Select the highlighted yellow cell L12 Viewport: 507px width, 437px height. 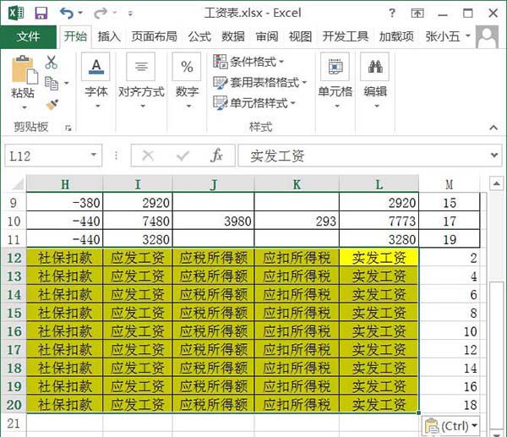click(x=379, y=258)
